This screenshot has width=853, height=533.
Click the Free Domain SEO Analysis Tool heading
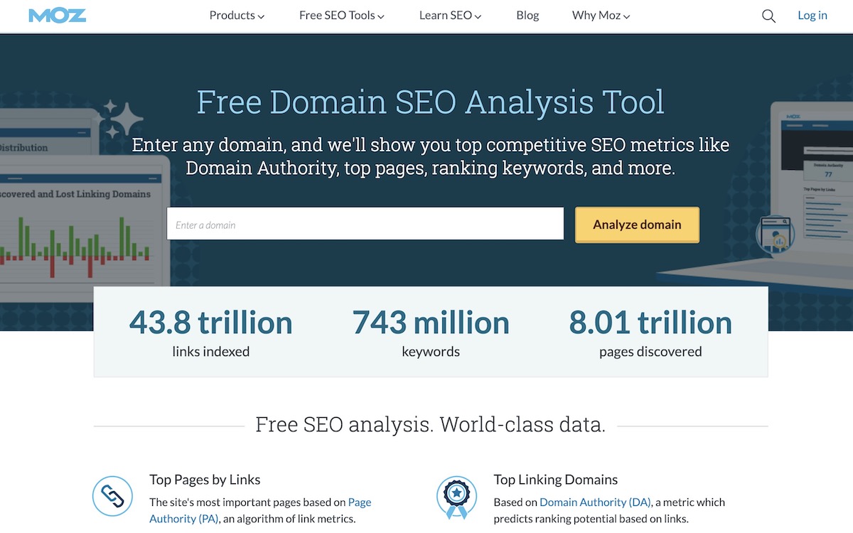(431, 102)
